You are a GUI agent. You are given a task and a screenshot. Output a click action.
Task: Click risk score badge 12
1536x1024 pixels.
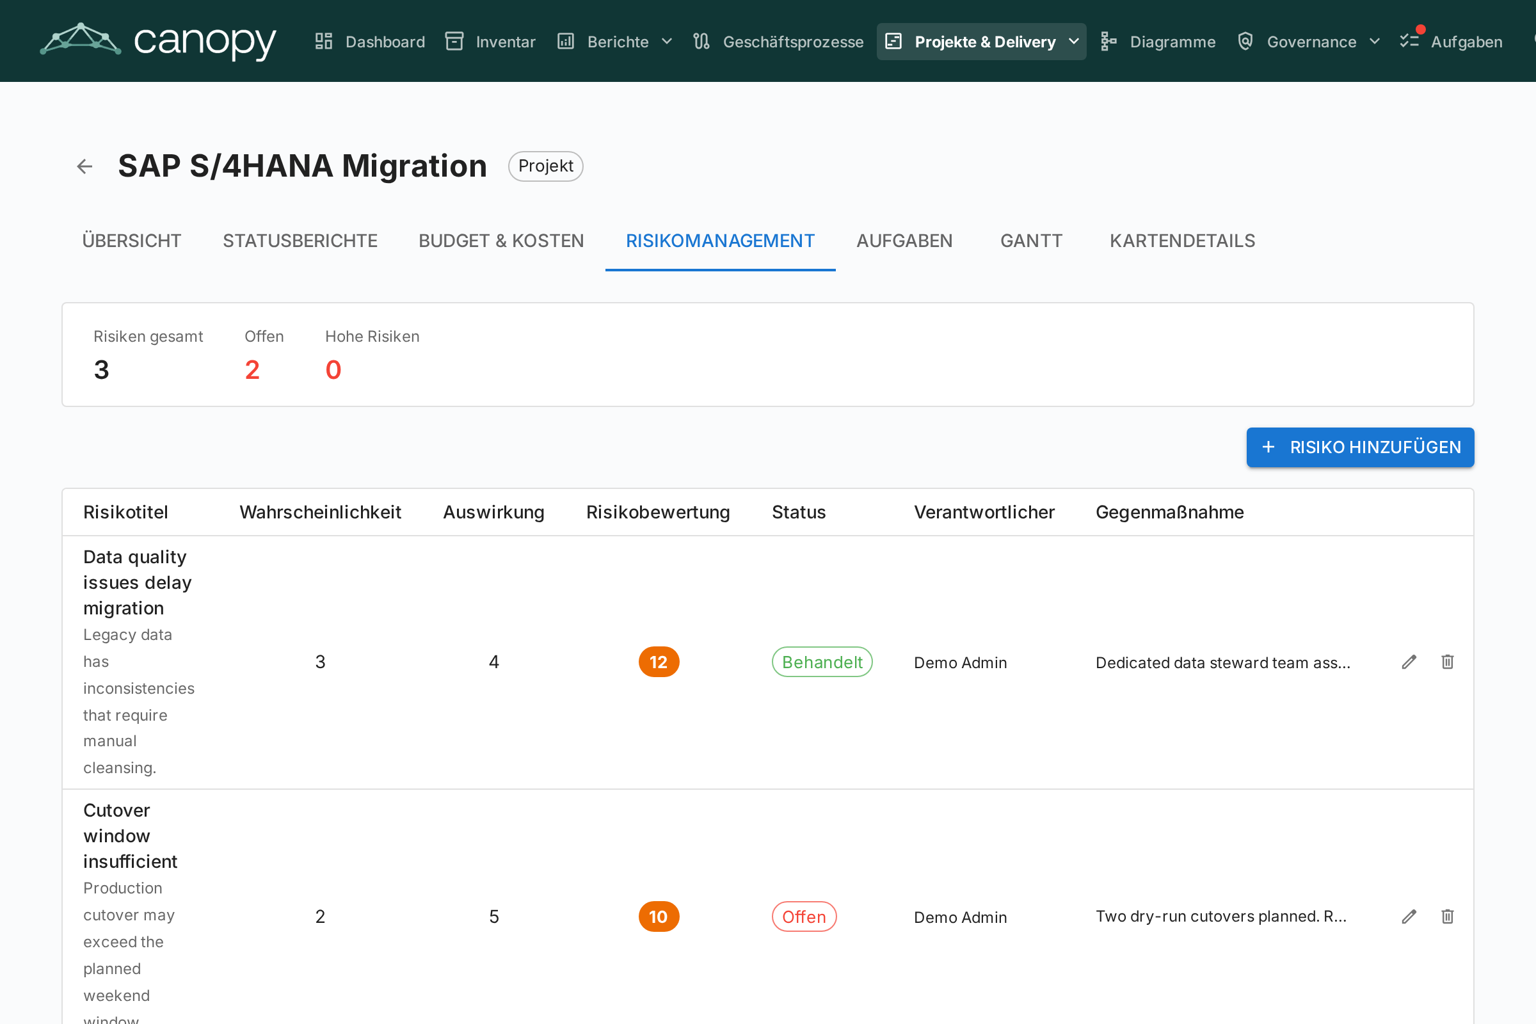(x=659, y=662)
